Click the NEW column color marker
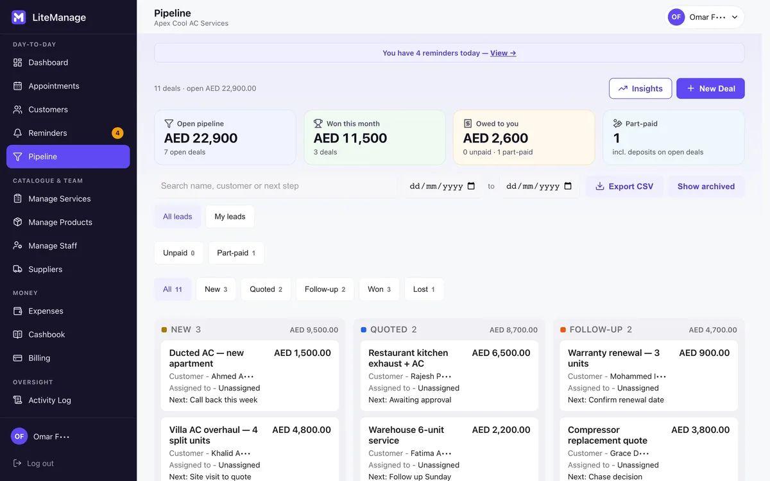Viewport: 770px width, 481px height. [x=164, y=330]
